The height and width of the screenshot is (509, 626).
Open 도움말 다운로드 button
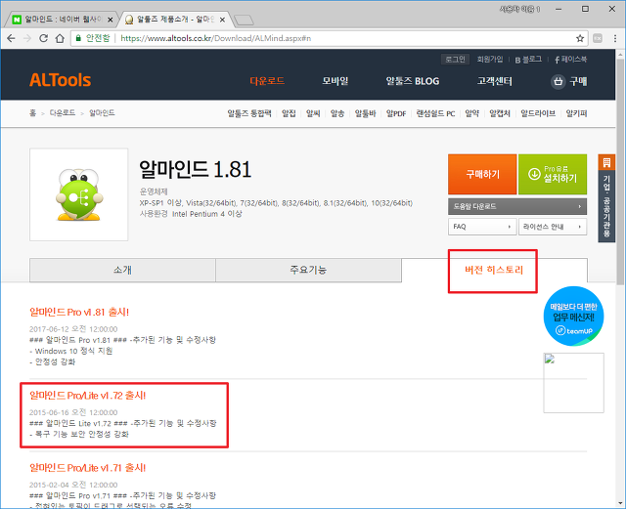[x=517, y=206]
